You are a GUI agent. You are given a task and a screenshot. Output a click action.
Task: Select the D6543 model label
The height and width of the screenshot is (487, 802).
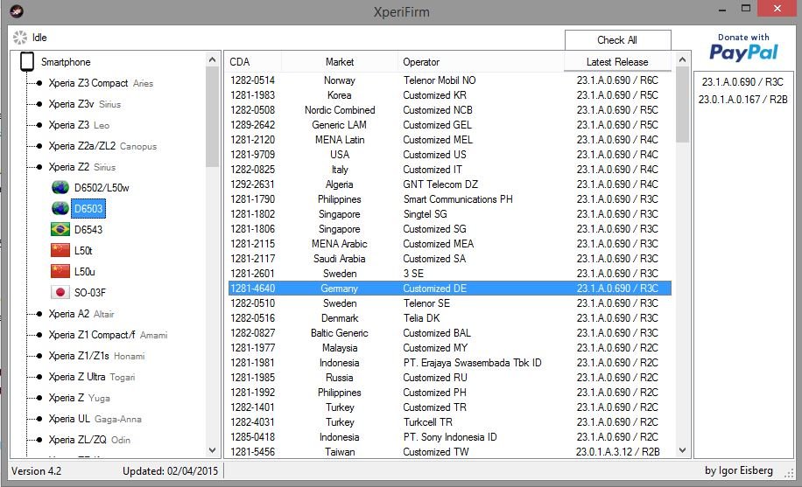pos(88,229)
